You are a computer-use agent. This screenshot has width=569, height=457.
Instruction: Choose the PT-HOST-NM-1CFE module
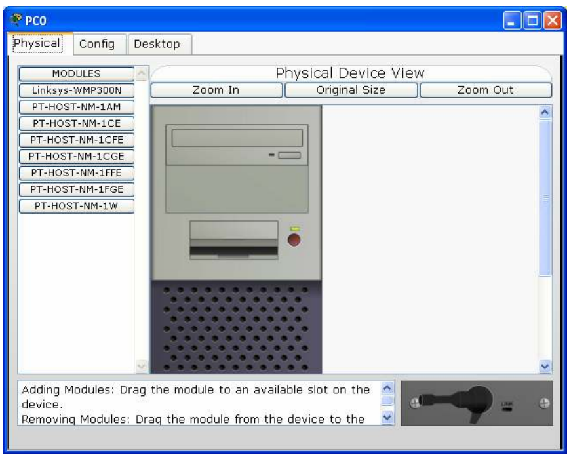click(76, 139)
